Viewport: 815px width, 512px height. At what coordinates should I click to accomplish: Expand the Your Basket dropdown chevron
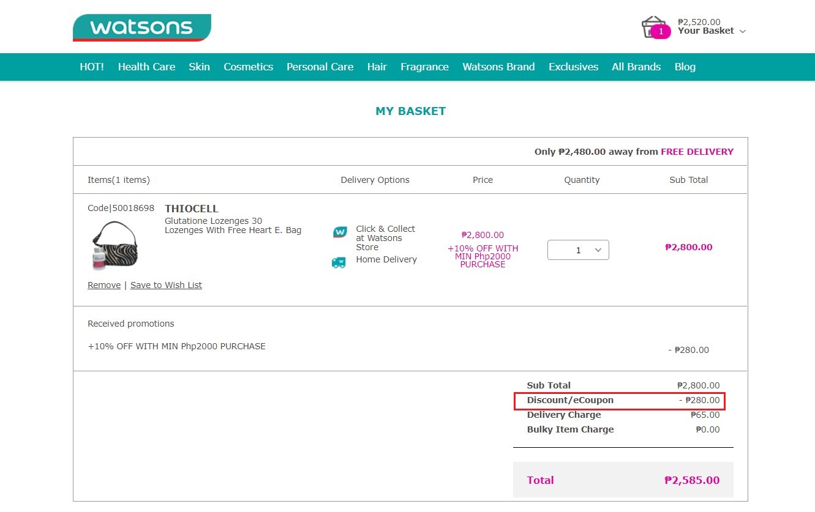[x=742, y=31]
